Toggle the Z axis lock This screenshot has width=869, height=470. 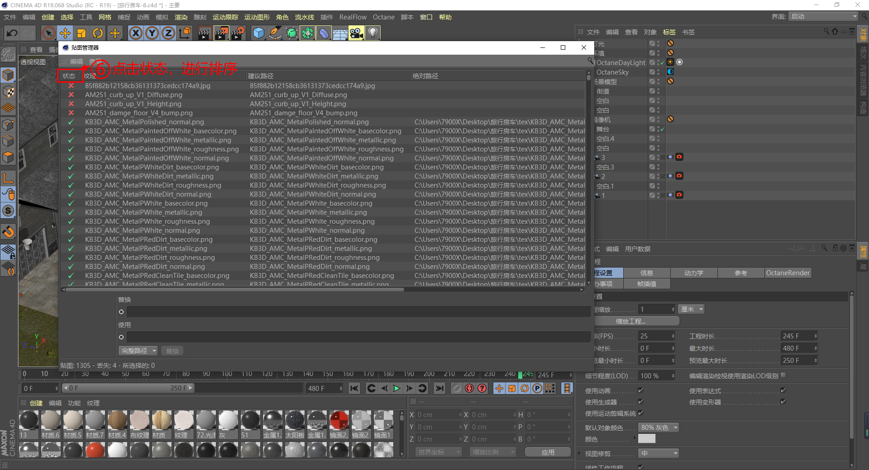(x=168, y=33)
